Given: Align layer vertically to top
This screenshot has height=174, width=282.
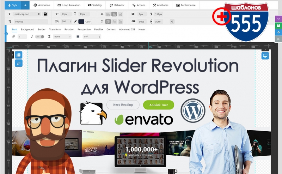Looking at the screenshot, I should pyautogui.click(x=108, y=22).
